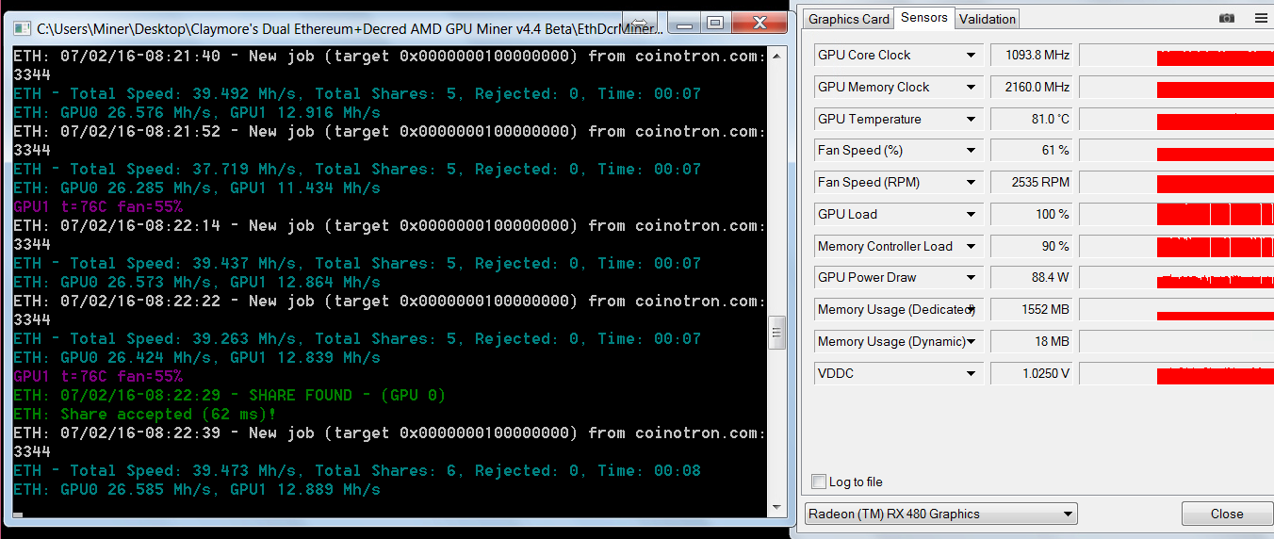Click the 'Total Speed: 37.719 Mh/s' line
This screenshot has height=539, width=1274.
[x=357, y=169]
